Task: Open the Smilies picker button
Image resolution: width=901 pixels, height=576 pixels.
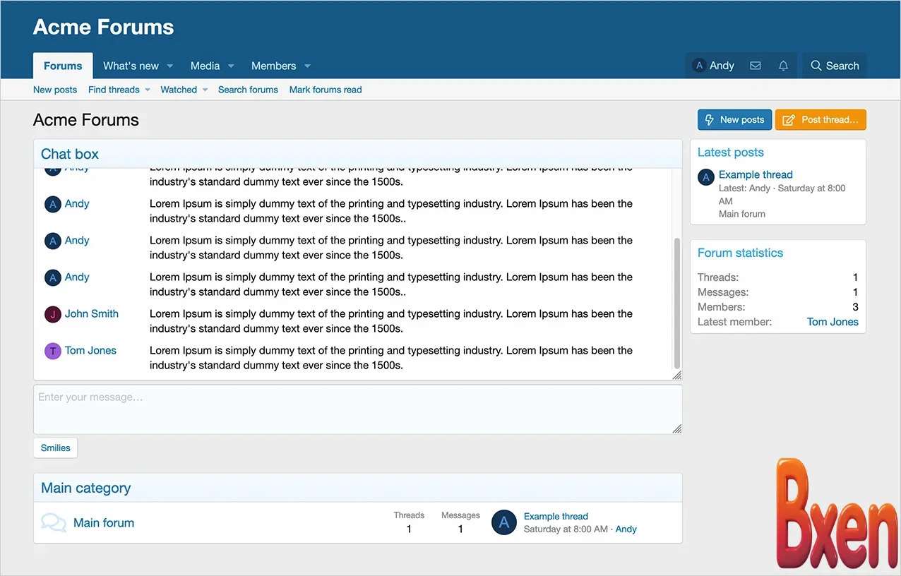Action: pyautogui.click(x=55, y=448)
